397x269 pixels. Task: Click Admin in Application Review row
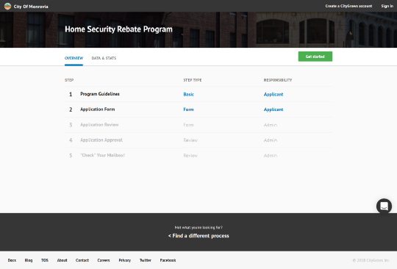(x=271, y=125)
